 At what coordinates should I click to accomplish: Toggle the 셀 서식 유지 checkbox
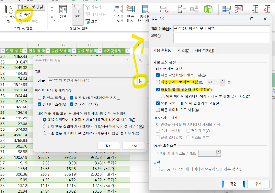71,104
